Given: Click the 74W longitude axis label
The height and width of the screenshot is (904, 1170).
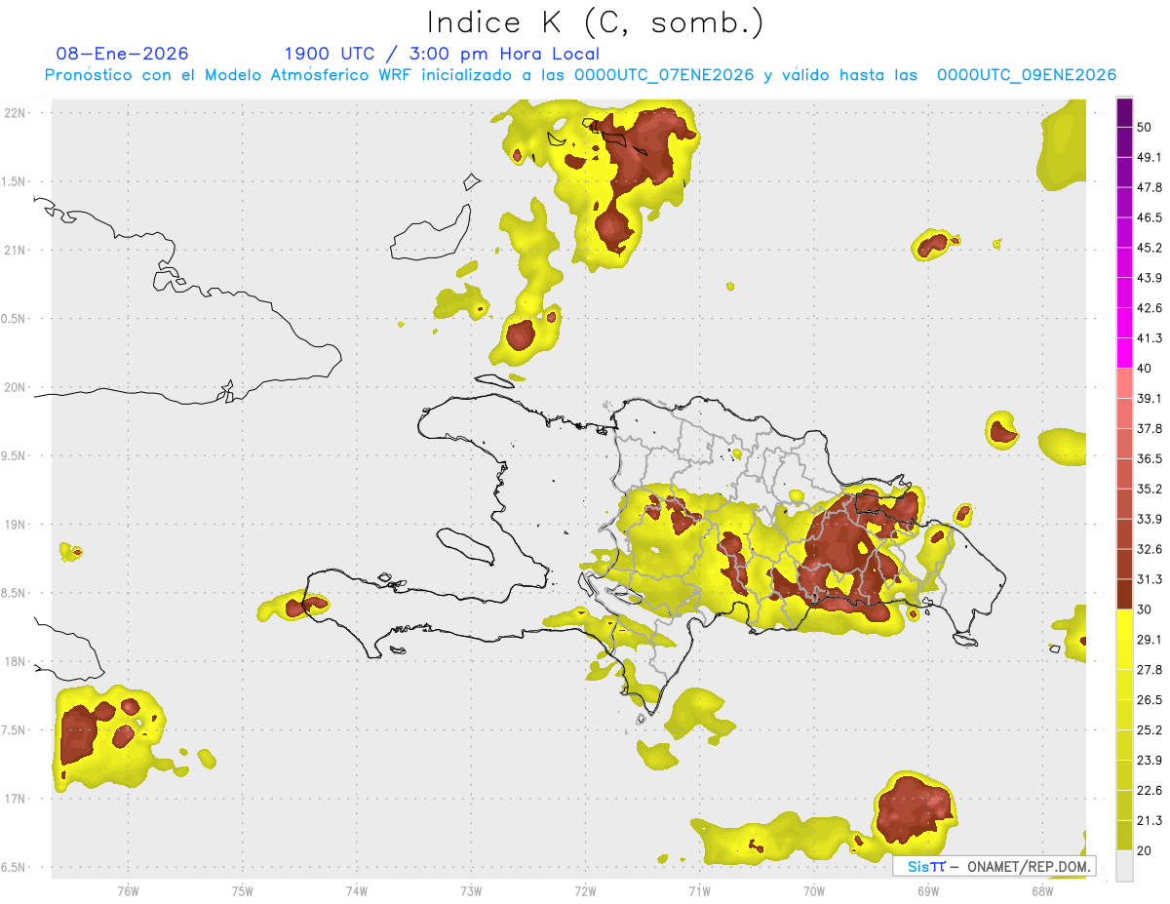Looking at the screenshot, I should coord(357,890).
